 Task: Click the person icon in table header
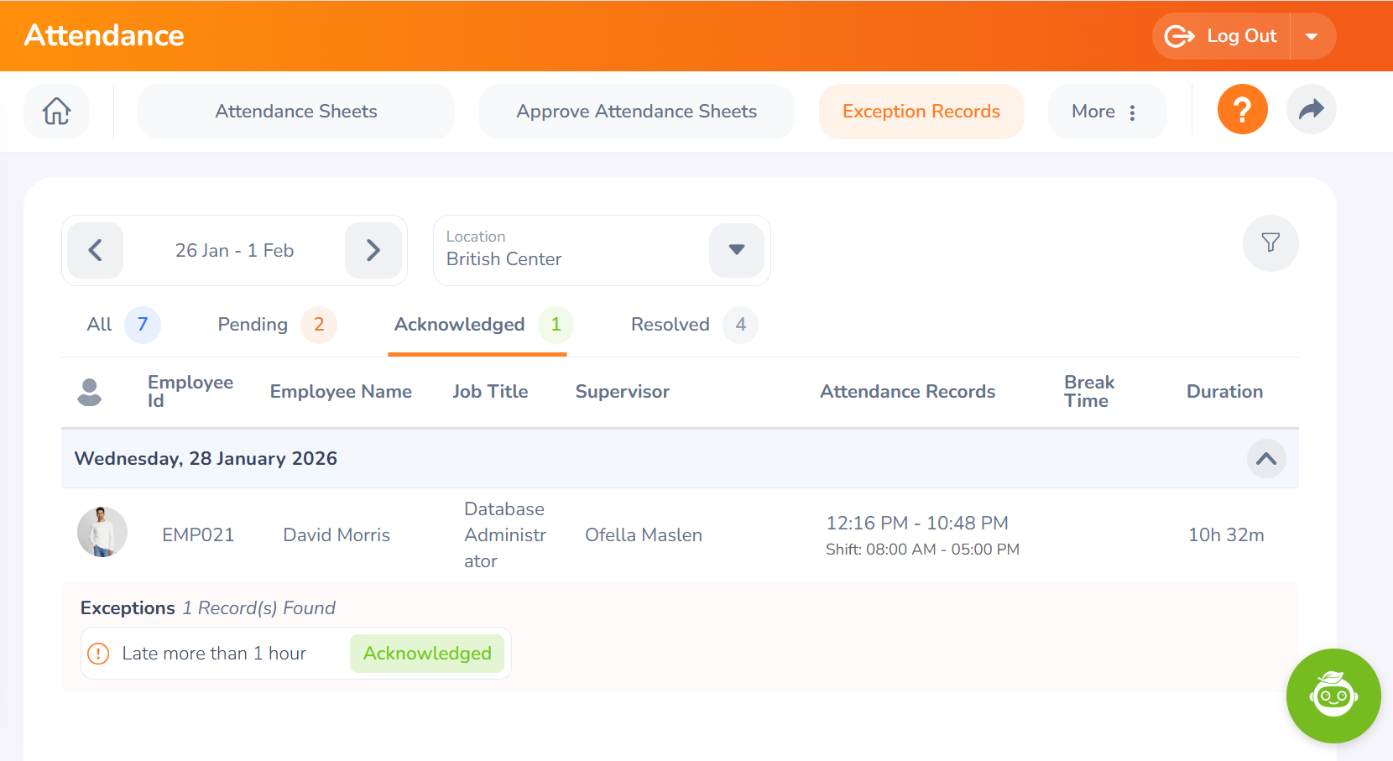click(89, 392)
